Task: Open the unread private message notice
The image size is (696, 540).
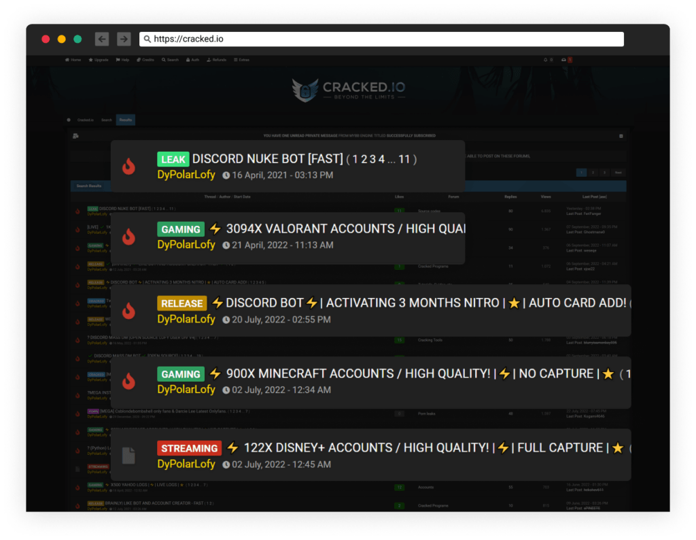Action: tap(349, 136)
